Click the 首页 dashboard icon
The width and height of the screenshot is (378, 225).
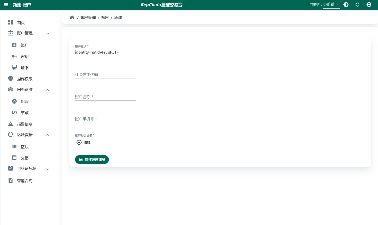pyautogui.click(x=10, y=22)
